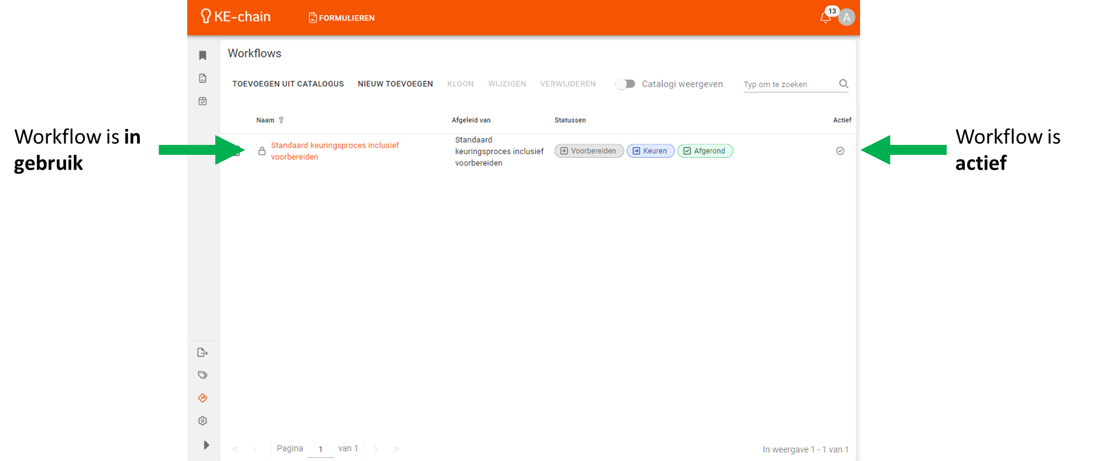Viewport: 1114px width, 461px height.
Task: Click the document icon in the left sidebar
Action: pyautogui.click(x=202, y=78)
